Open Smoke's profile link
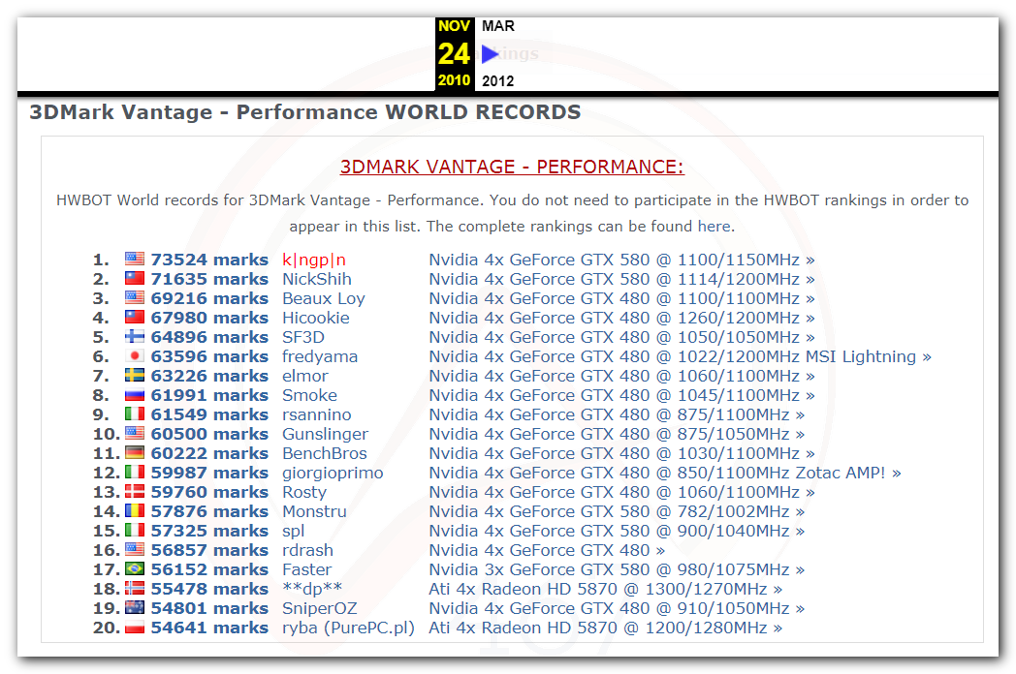This screenshot has height=674, width=1016. 309,396
